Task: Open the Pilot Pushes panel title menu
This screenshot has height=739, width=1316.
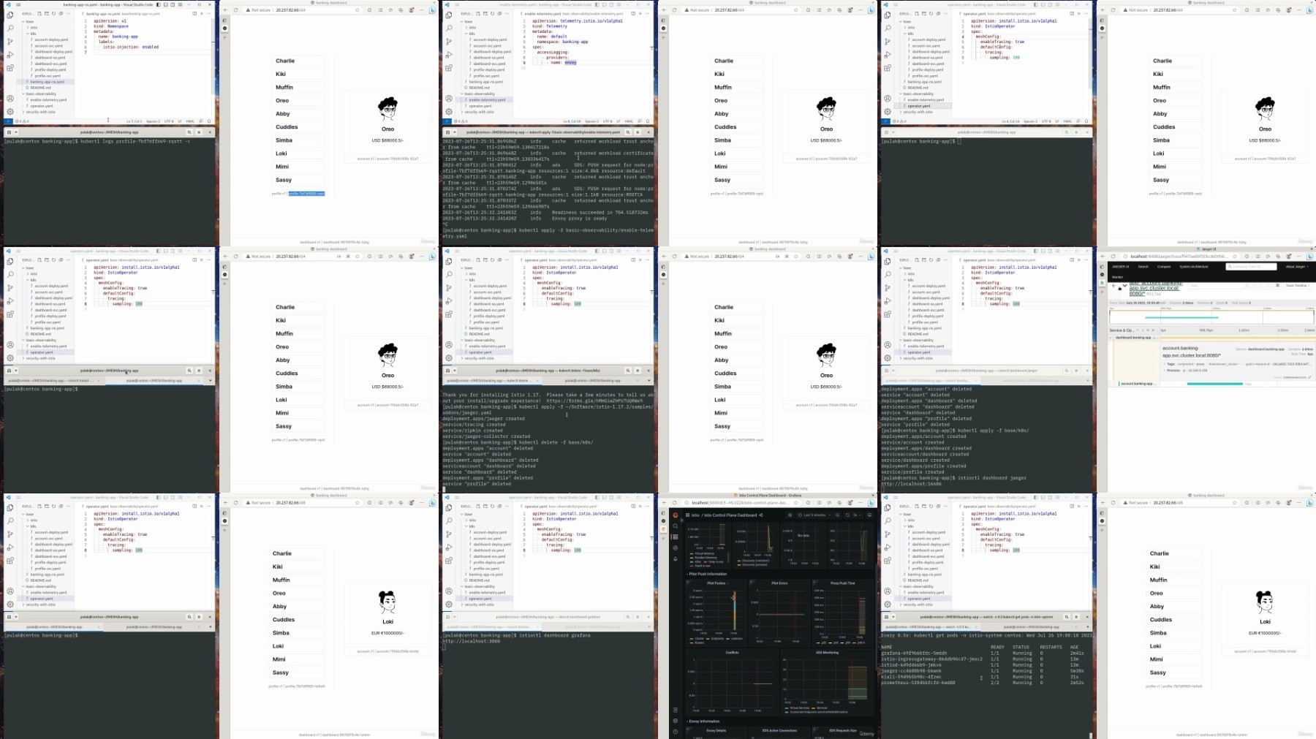Action: pos(716,583)
